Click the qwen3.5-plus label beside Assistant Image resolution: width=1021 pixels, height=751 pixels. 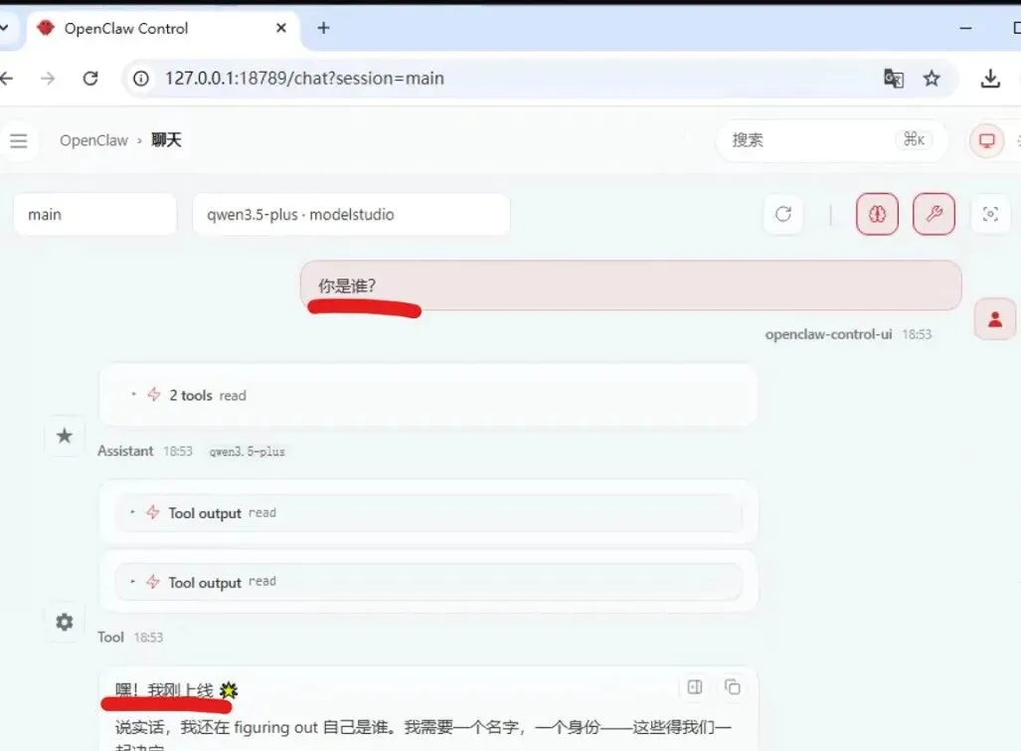[x=247, y=452]
